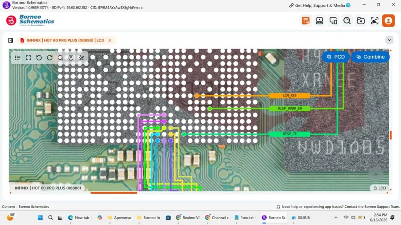
Task: Close the INFINIX HOT 60 PRO PLUS tab
Action: click(x=110, y=40)
